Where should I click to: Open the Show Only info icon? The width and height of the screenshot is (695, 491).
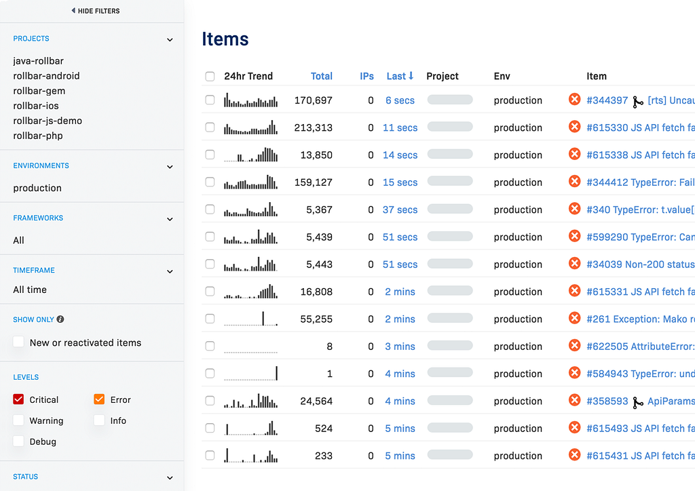tap(60, 319)
